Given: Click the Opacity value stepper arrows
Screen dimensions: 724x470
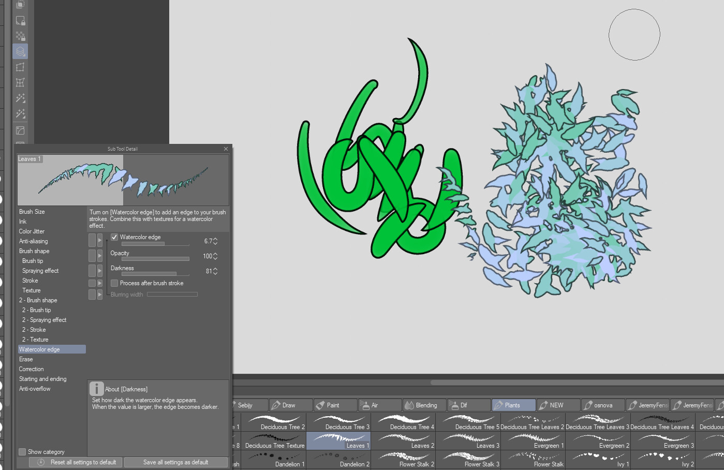Looking at the screenshot, I should pyautogui.click(x=215, y=256).
